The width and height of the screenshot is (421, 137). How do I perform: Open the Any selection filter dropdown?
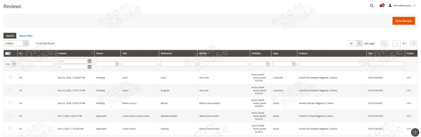click(11, 64)
